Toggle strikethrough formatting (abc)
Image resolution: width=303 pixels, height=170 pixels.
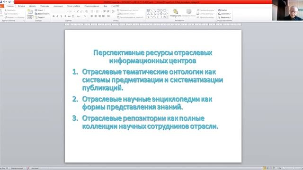[x=69, y=16]
